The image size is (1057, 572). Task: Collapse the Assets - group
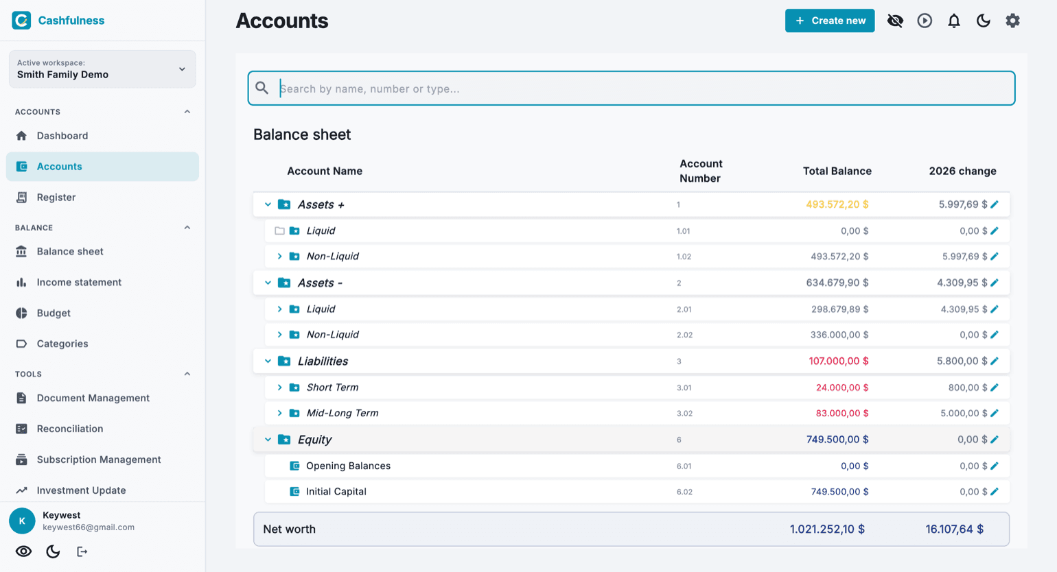(268, 283)
